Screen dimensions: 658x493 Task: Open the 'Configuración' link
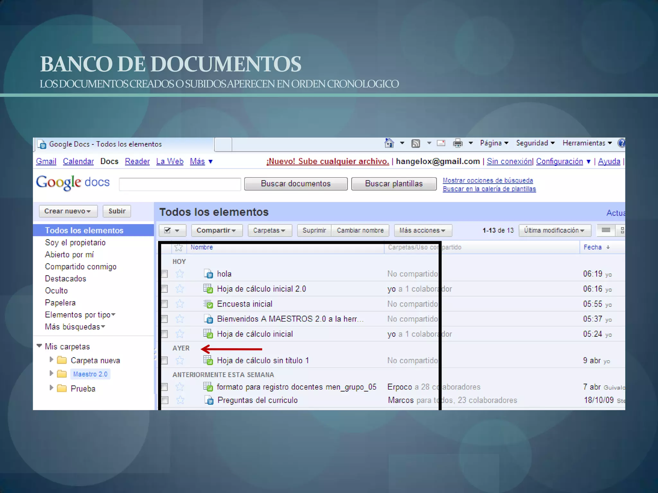[559, 161]
